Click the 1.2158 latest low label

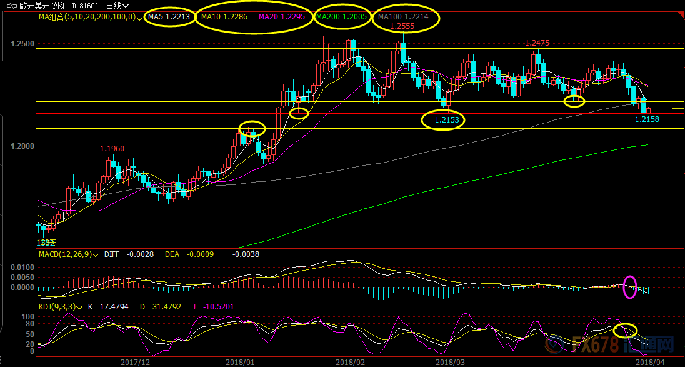click(x=647, y=118)
